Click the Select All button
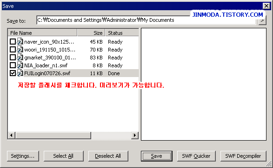The height and width of the screenshot is (168, 273). (x=64, y=156)
